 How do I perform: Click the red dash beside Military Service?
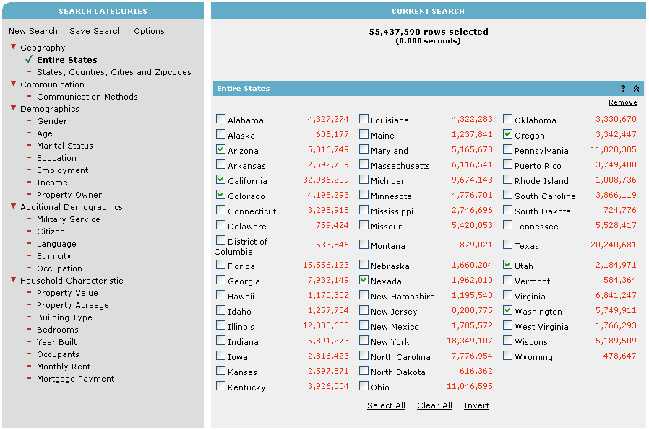pos(29,219)
